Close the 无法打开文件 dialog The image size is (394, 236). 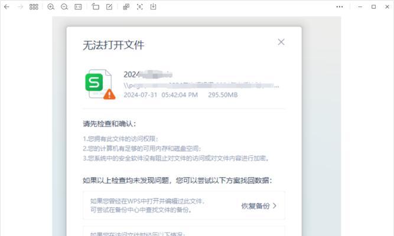(x=281, y=42)
